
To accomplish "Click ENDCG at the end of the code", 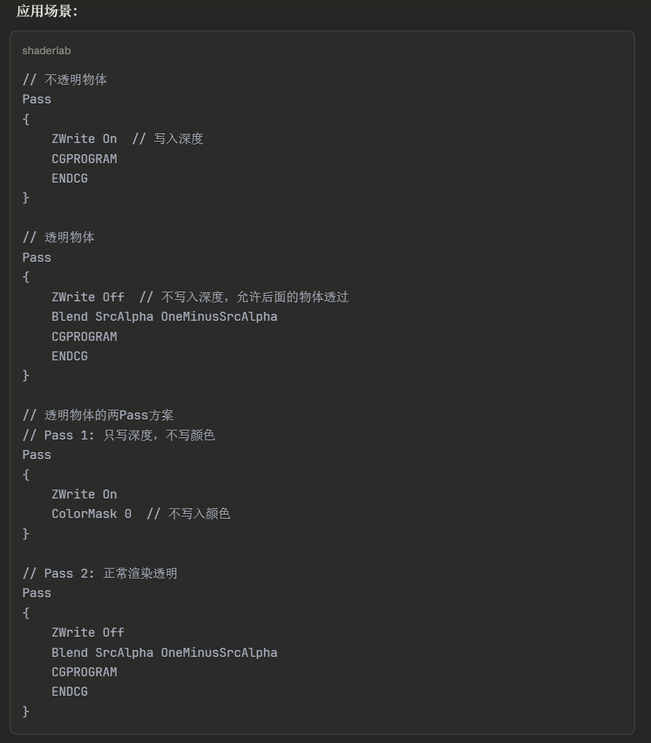I will [x=69, y=692].
